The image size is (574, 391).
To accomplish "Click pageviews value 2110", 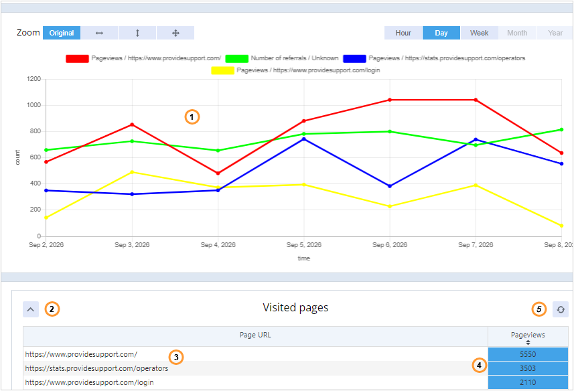I will (x=528, y=382).
